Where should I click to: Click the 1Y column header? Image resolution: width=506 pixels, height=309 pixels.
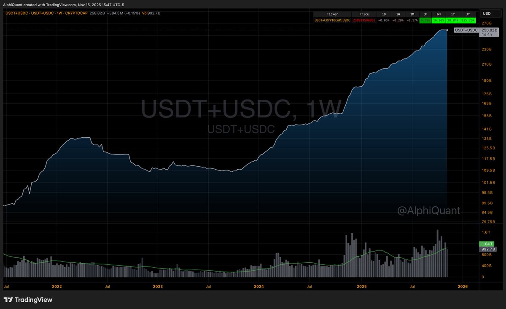(x=453, y=14)
